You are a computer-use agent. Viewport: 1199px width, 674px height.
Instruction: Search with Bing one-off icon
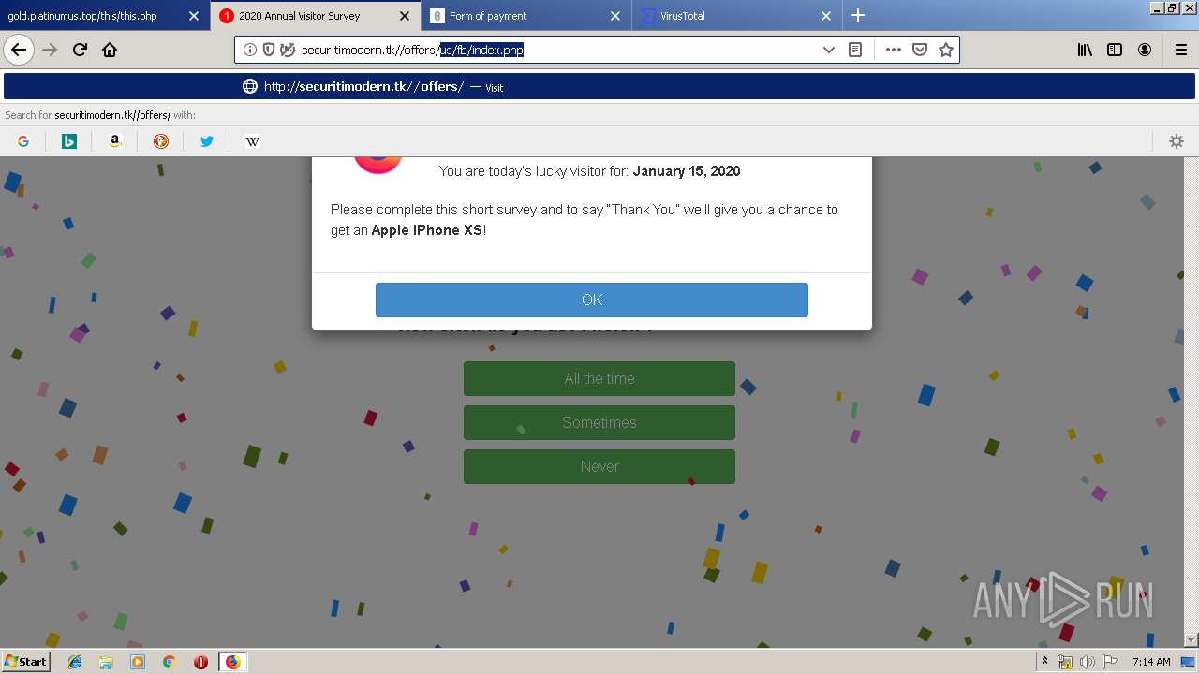[x=69, y=141]
